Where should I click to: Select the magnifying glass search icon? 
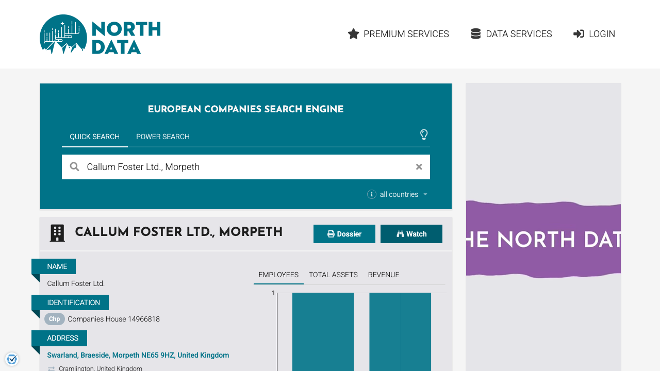click(74, 166)
